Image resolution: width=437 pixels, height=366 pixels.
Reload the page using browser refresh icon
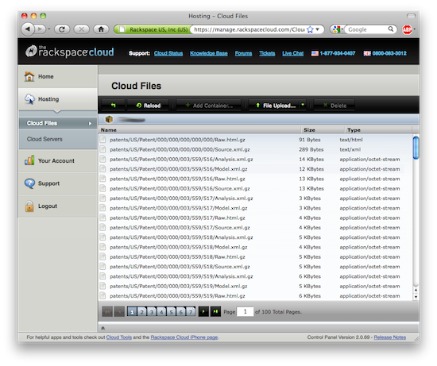(x=62, y=29)
